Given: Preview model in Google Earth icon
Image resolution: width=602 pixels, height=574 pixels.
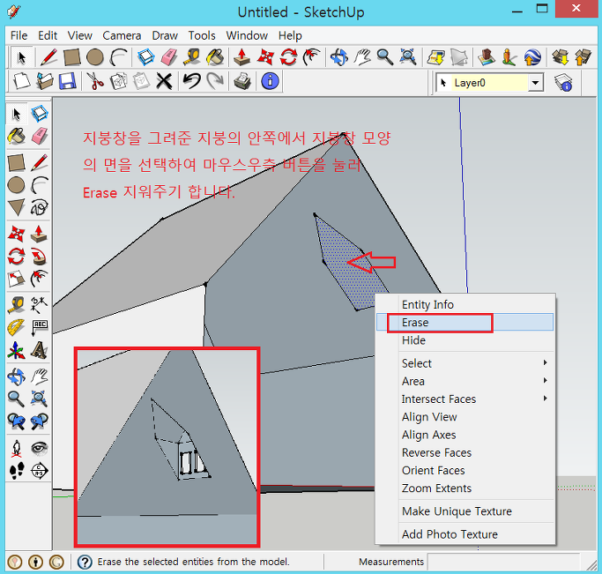Looking at the screenshot, I should [532, 57].
